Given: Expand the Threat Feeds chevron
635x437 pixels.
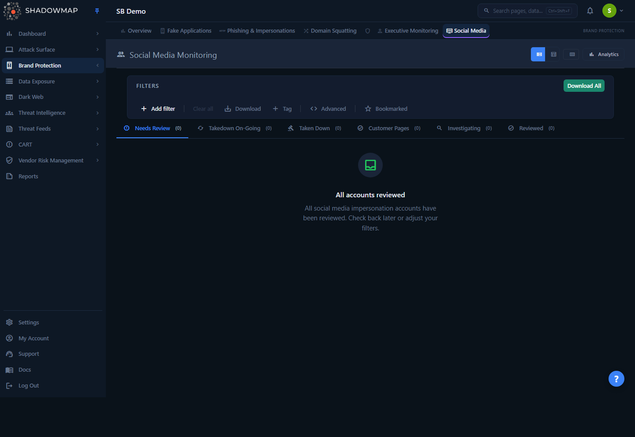Looking at the screenshot, I should (97, 129).
